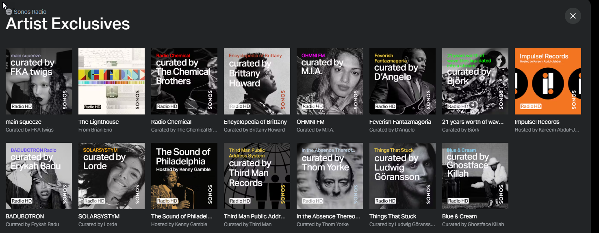Open Blue & Cream cover art

pyautogui.click(x=475, y=176)
